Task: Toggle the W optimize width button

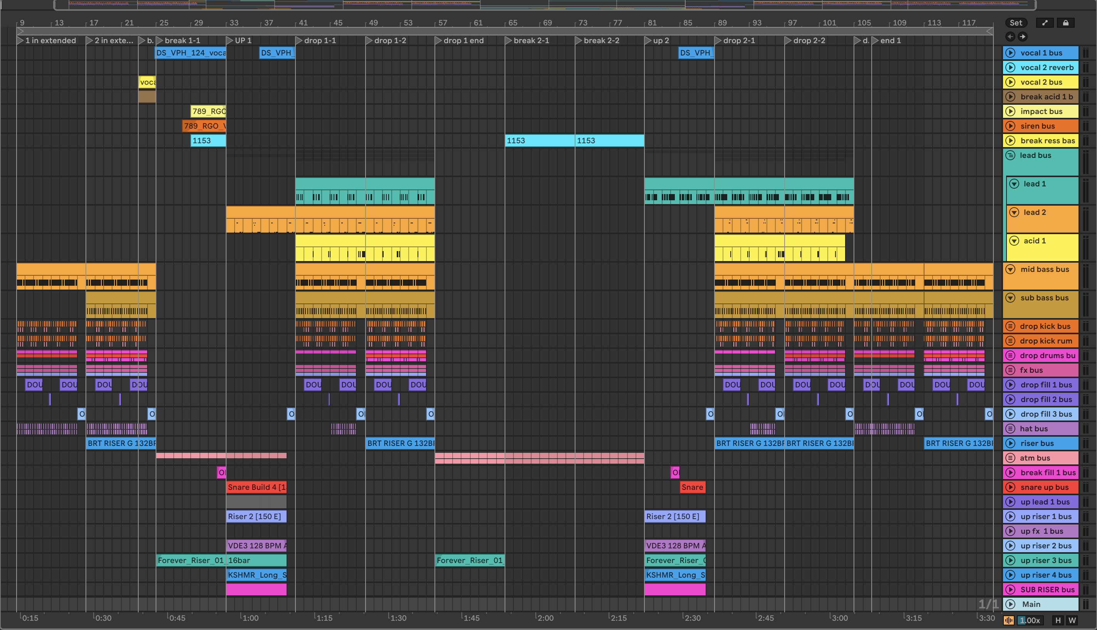Action: pos(1072,620)
